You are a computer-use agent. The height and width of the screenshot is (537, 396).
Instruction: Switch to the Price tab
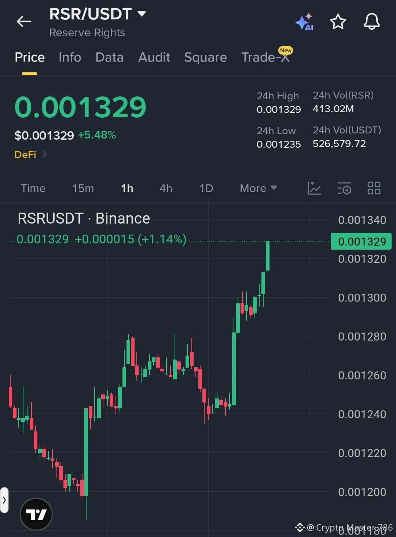pyautogui.click(x=30, y=57)
